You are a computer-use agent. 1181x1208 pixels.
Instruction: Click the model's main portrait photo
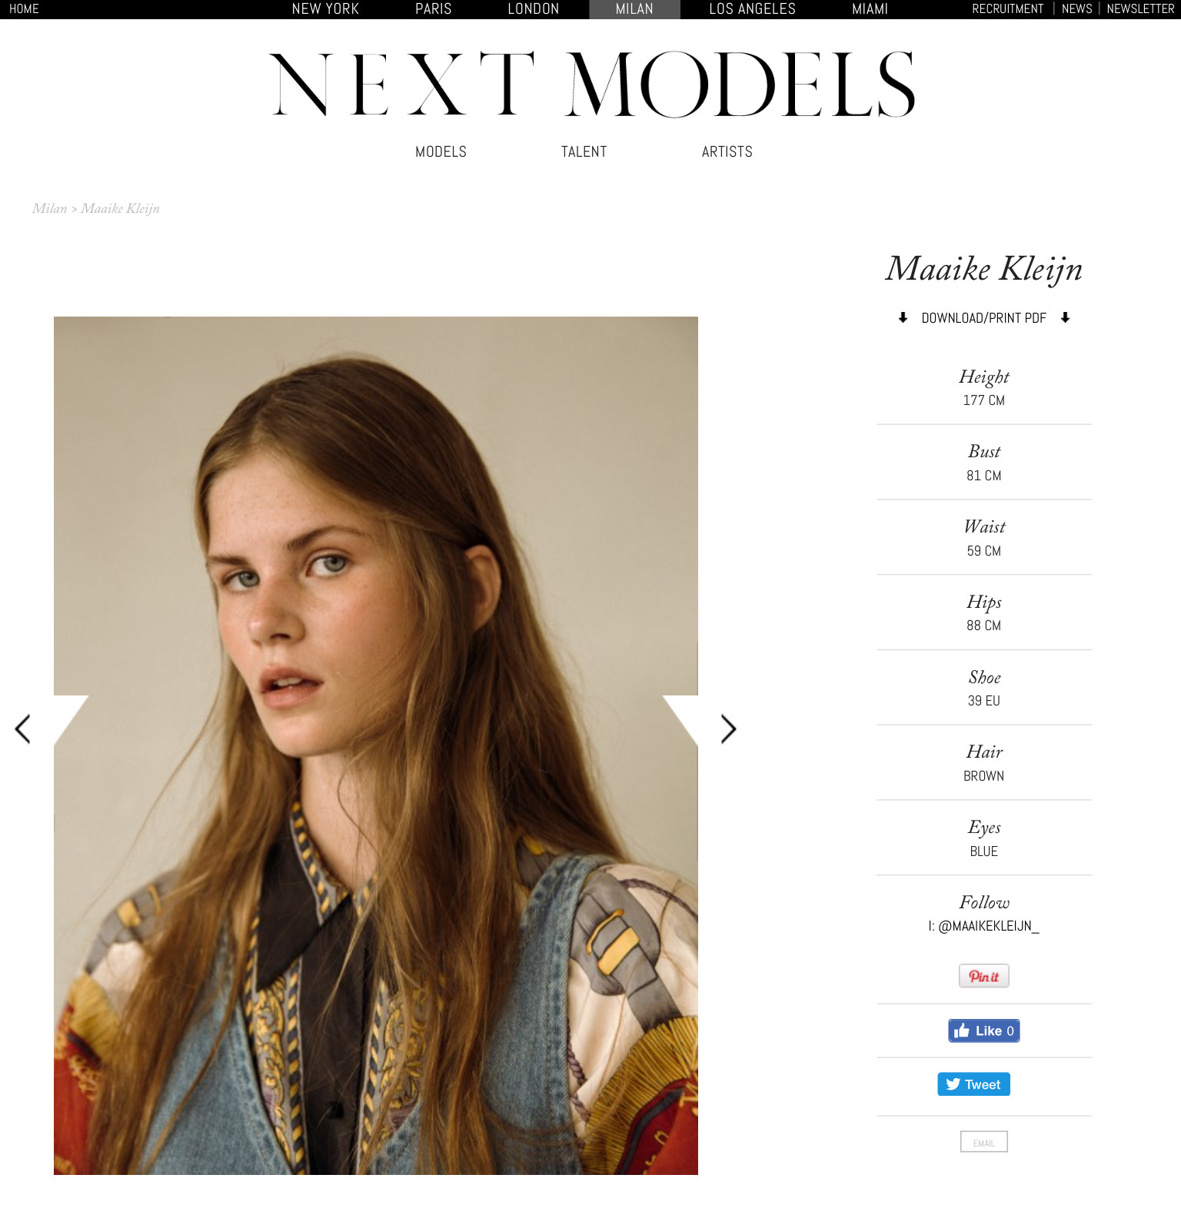(x=376, y=745)
